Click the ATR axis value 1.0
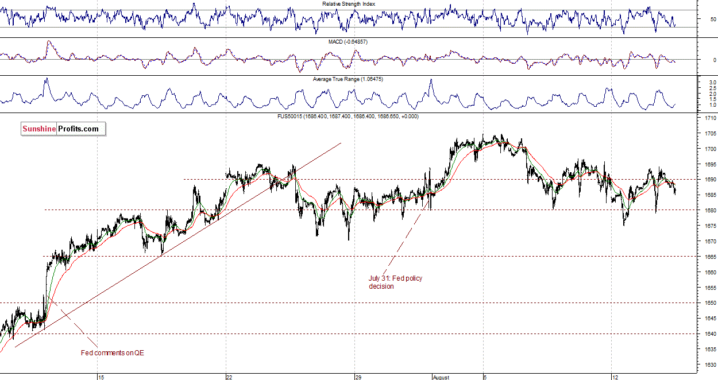The width and height of the screenshot is (718, 380). (x=712, y=105)
